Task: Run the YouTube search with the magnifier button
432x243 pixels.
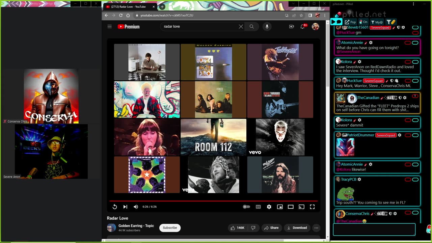Action: (x=251, y=26)
